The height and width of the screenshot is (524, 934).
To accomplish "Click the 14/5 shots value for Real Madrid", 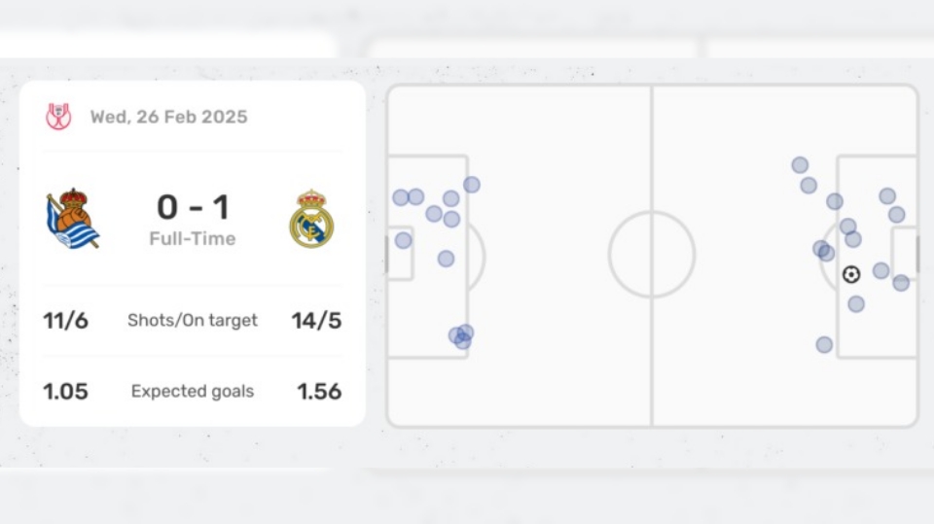I will point(317,321).
